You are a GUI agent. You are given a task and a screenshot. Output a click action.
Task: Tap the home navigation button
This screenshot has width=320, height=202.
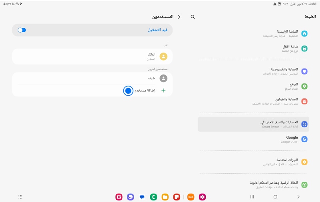pos(275,197)
